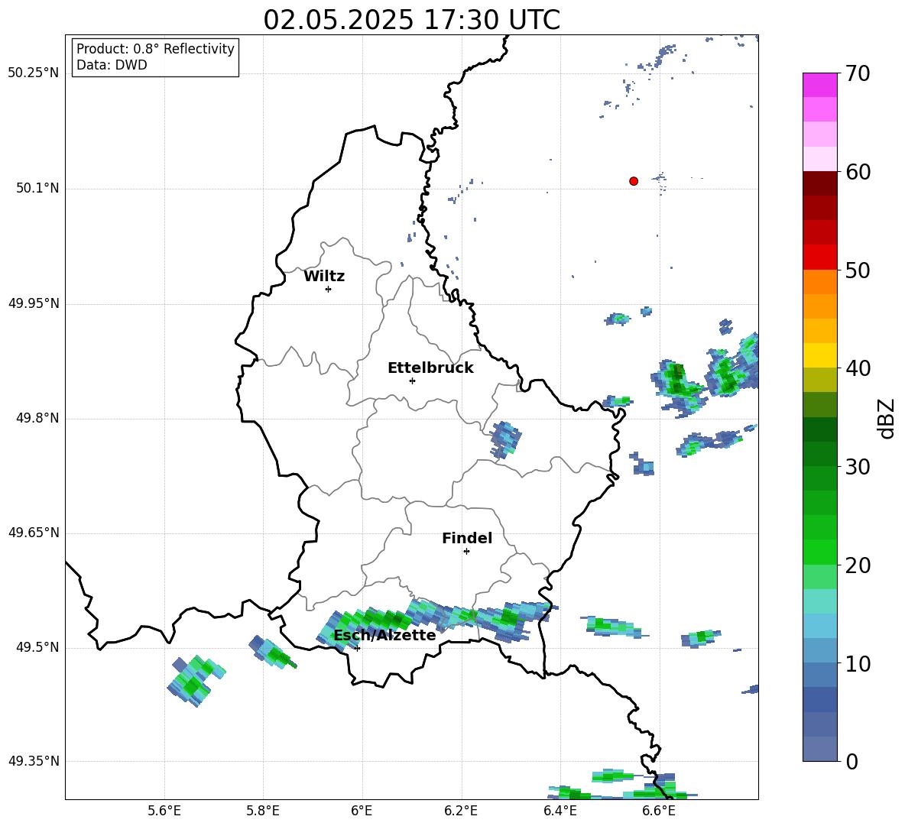Click the colorbar tick label 30
The image size is (905, 826).
[x=858, y=467]
